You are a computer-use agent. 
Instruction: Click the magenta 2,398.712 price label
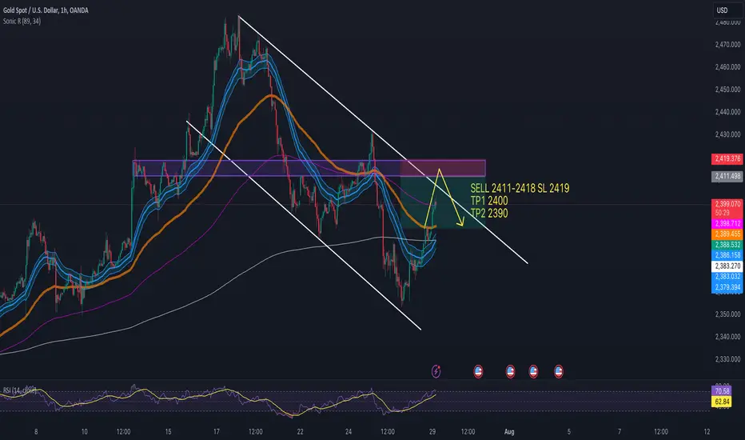click(x=727, y=223)
